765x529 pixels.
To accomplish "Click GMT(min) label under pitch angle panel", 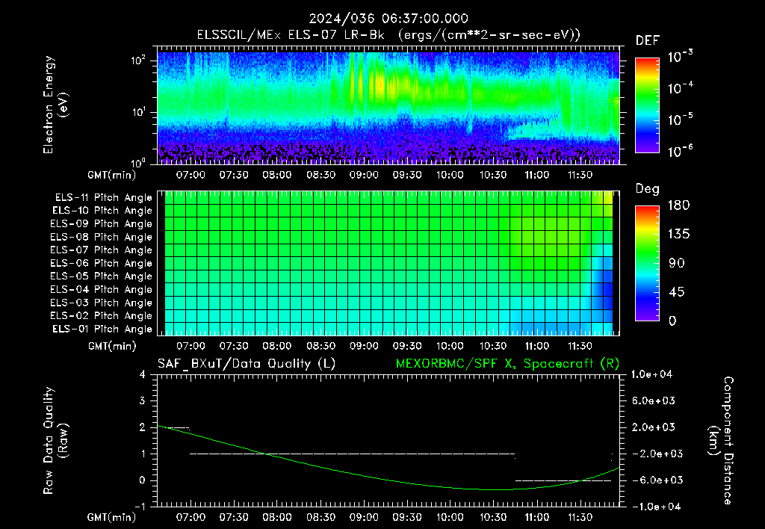I will pos(112,346).
